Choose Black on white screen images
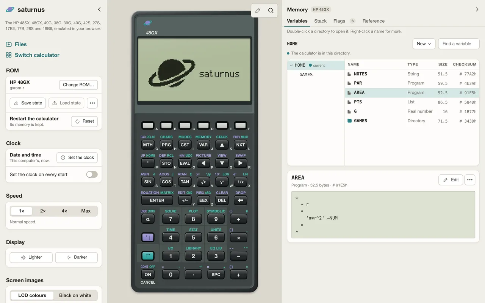Image resolution: width=485 pixels, height=303 pixels. point(75,295)
